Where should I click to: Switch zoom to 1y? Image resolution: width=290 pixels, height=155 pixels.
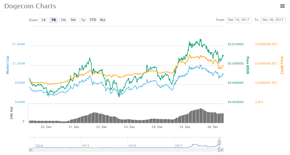pyautogui.click(x=83, y=20)
